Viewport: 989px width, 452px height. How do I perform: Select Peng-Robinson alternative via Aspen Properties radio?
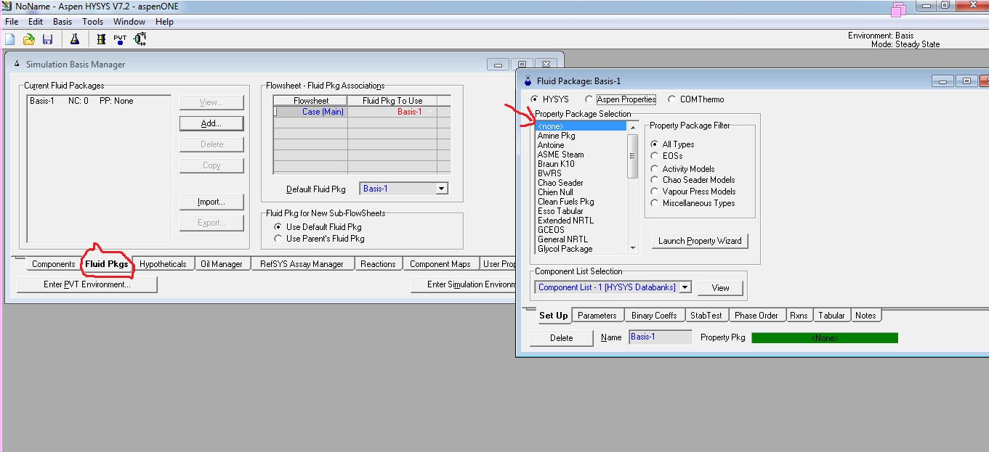pyautogui.click(x=589, y=99)
